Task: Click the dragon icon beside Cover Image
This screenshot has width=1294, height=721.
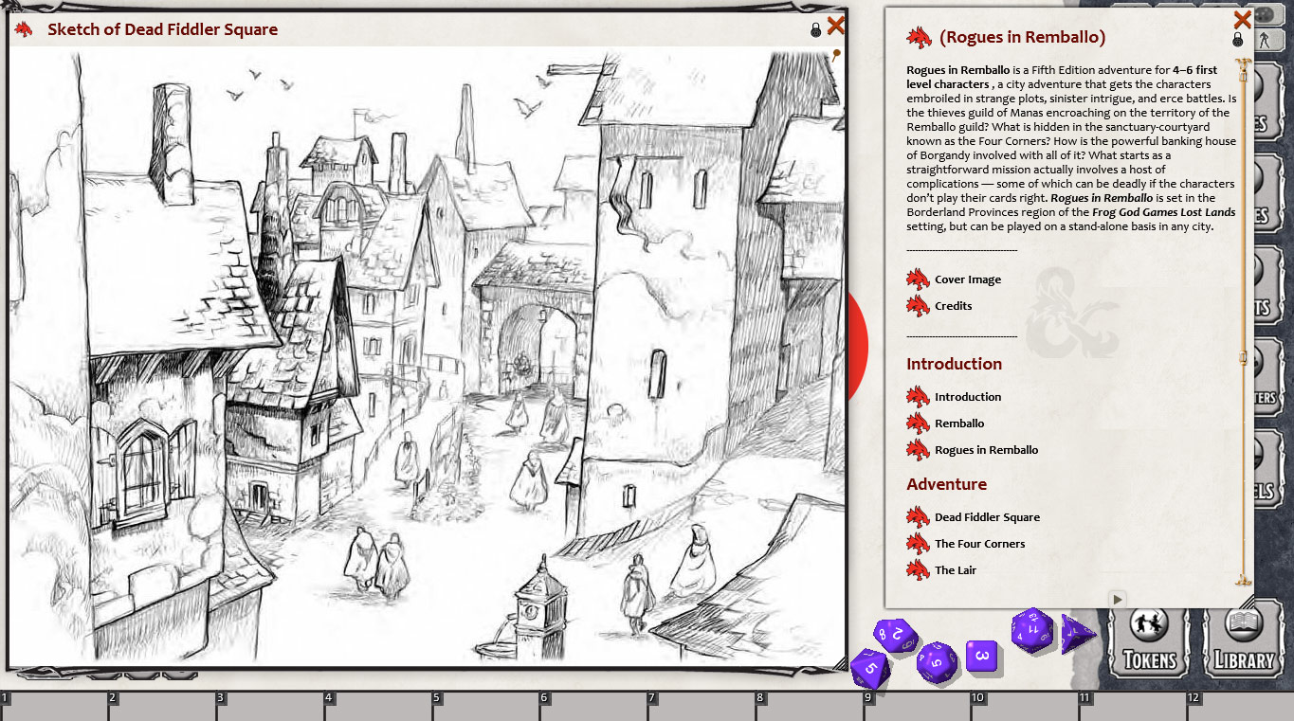Action: click(x=918, y=279)
